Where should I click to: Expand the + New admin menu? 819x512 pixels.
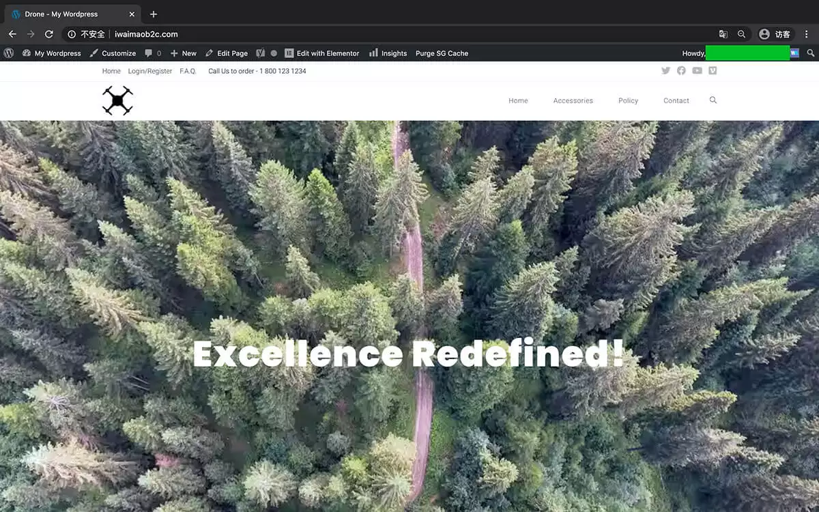[183, 53]
